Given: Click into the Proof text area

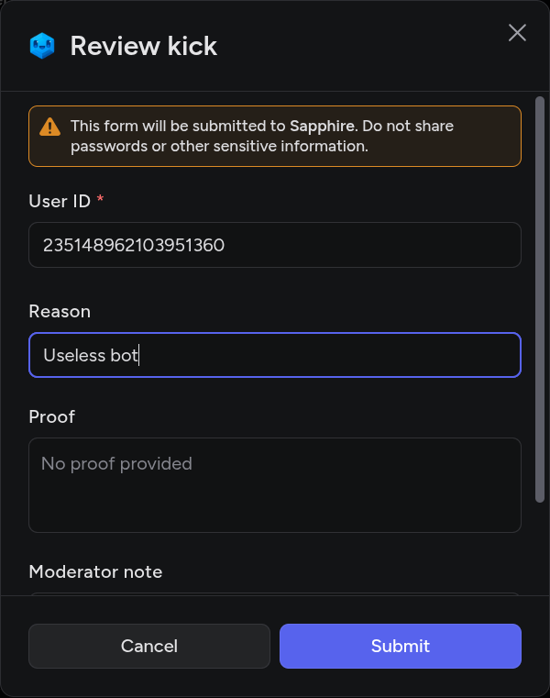Looking at the screenshot, I should (275, 485).
